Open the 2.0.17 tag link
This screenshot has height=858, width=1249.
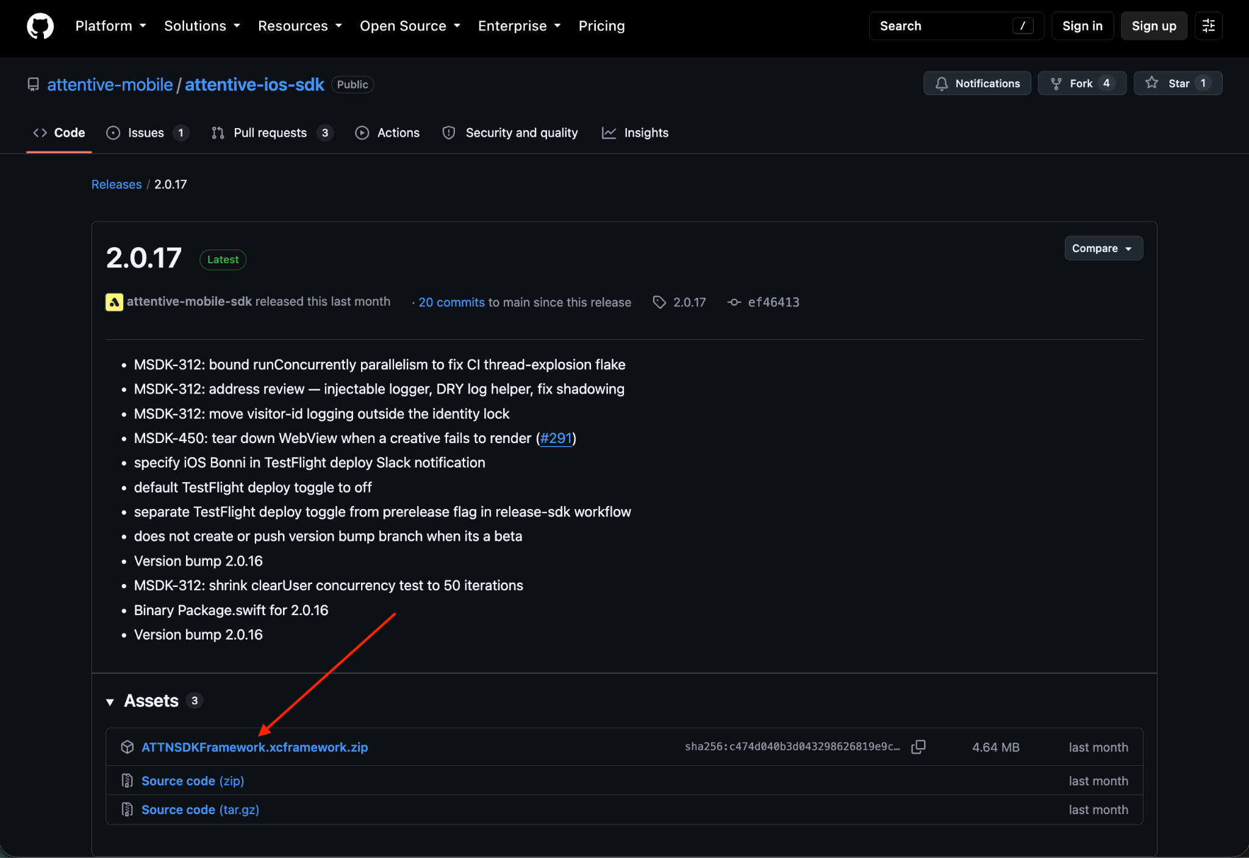click(x=689, y=303)
